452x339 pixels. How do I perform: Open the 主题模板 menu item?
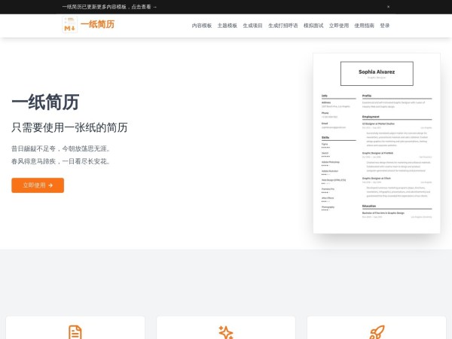click(x=227, y=26)
